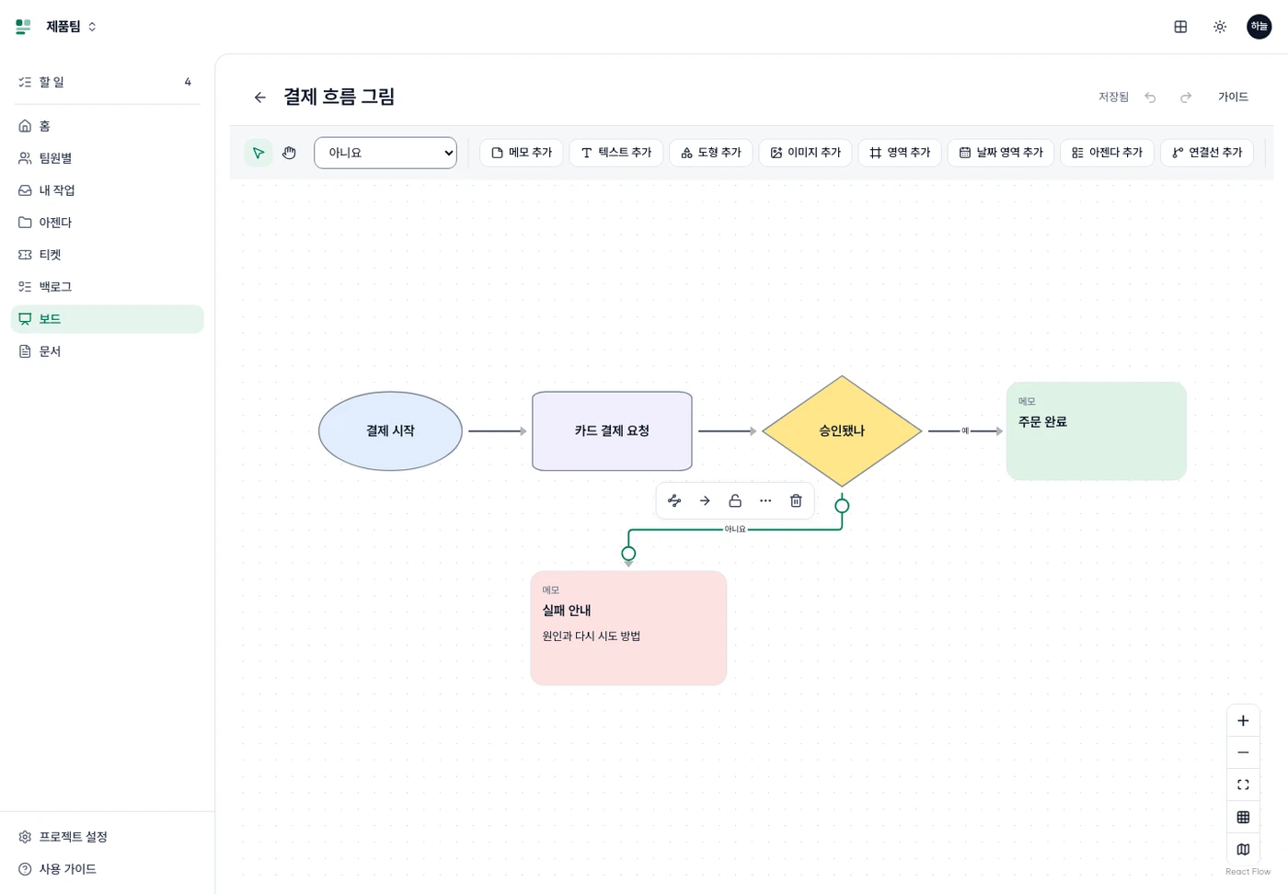Image resolution: width=1288 pixels, height=894 pixels.
Task: Activate the hand pan tool
Action: 289,153
